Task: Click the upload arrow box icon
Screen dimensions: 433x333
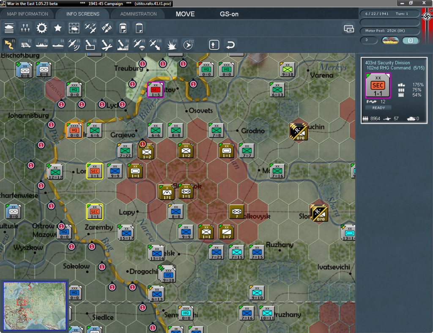Action: click(214, 45)
